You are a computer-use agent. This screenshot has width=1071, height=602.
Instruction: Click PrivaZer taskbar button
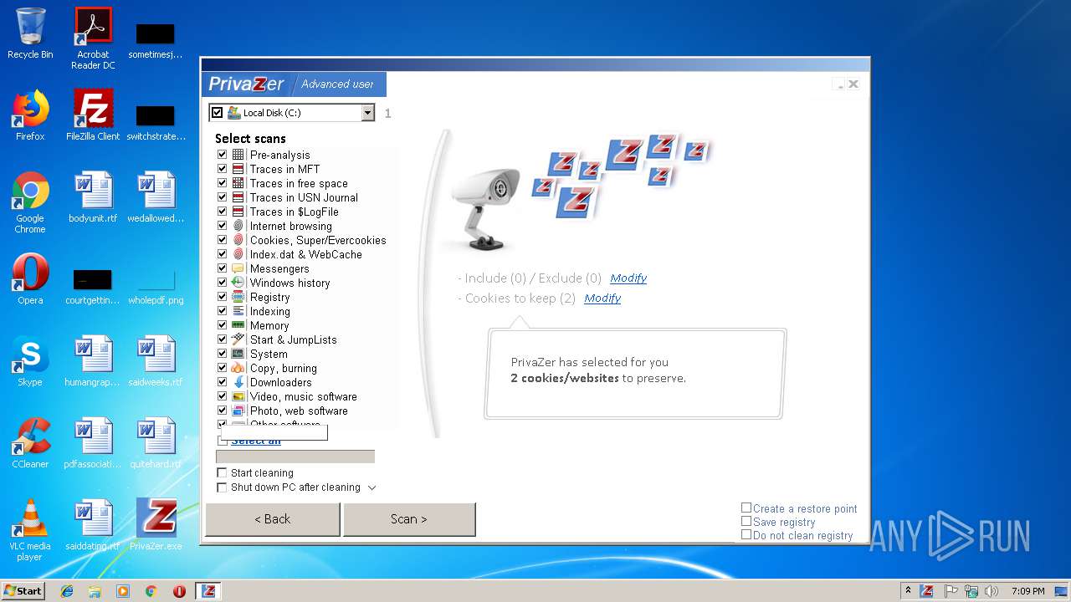[208, 591]
